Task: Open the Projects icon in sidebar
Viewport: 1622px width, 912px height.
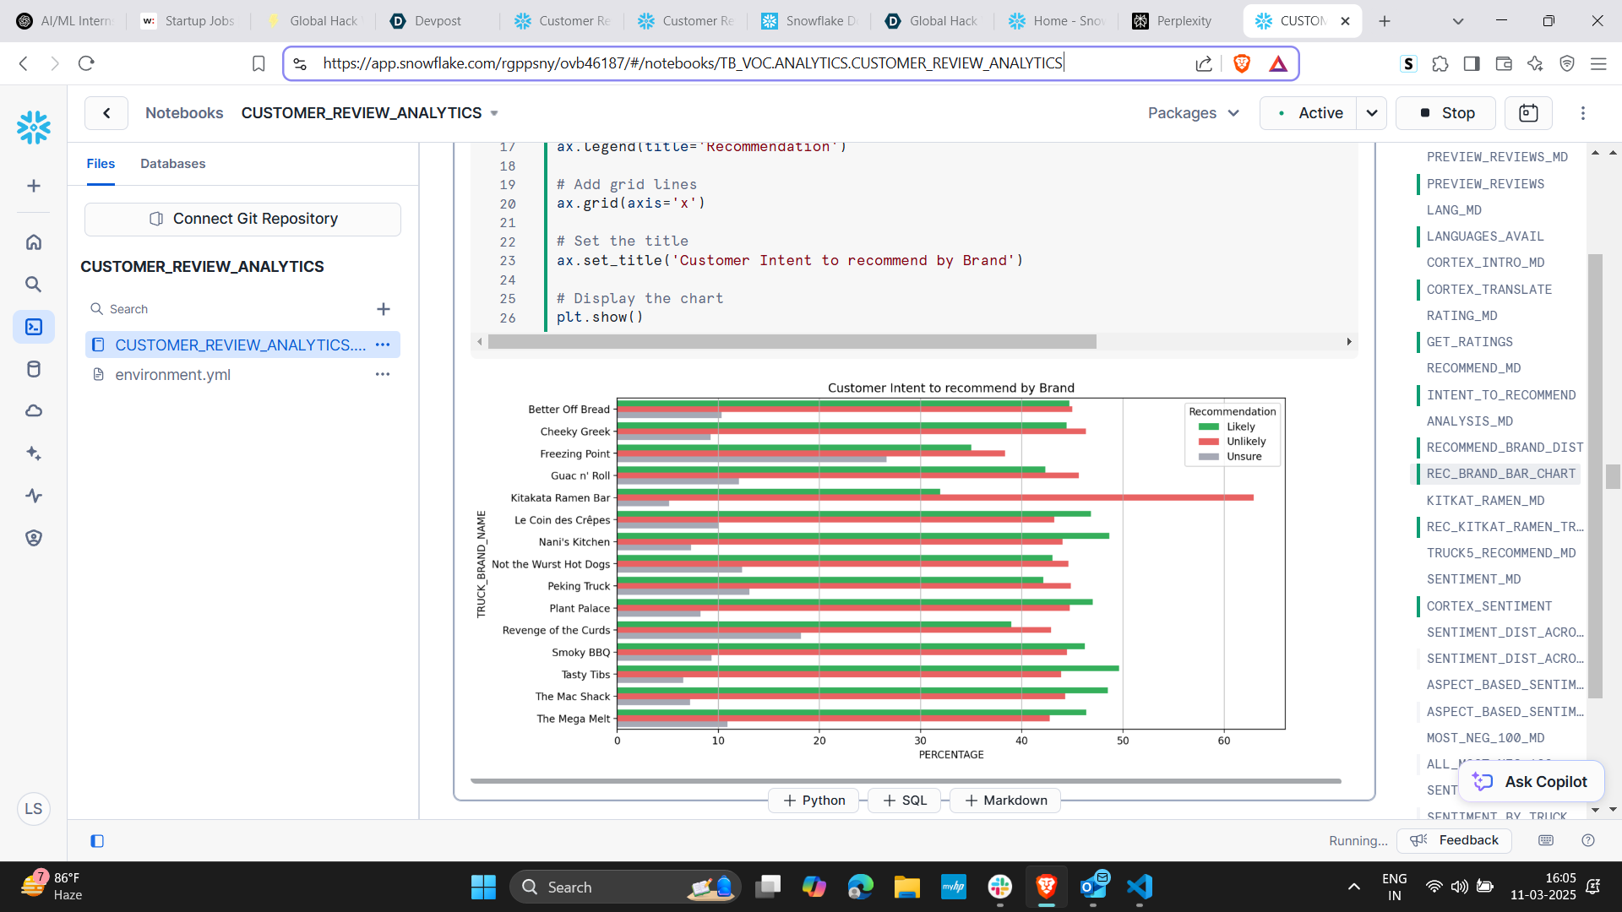Action: 34,327
